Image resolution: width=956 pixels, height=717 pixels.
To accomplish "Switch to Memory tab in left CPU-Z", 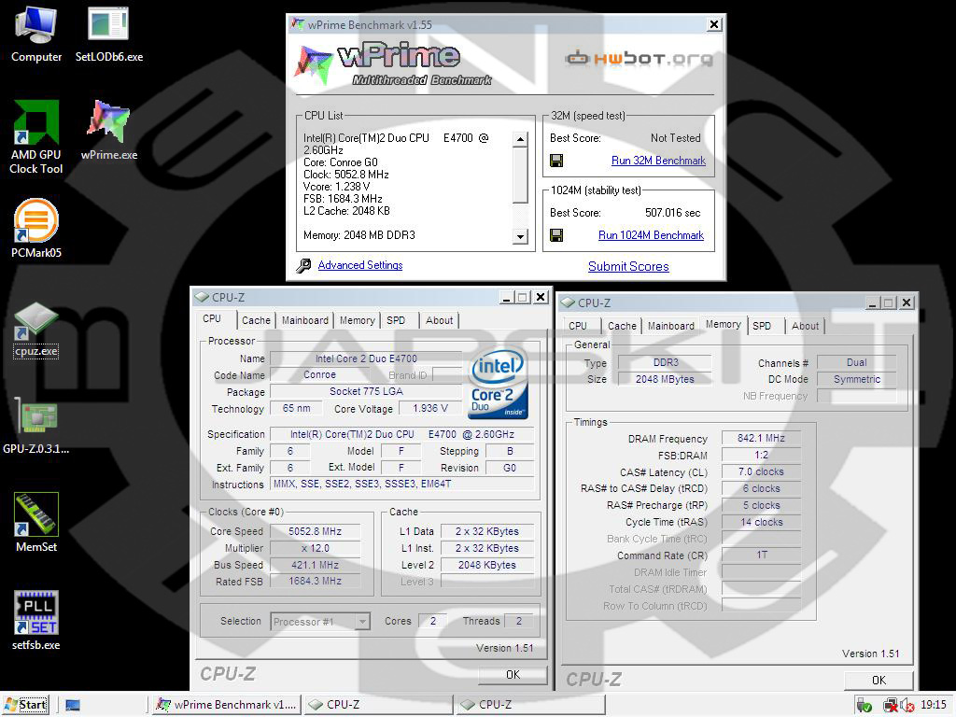I will [x=358, y=320].
